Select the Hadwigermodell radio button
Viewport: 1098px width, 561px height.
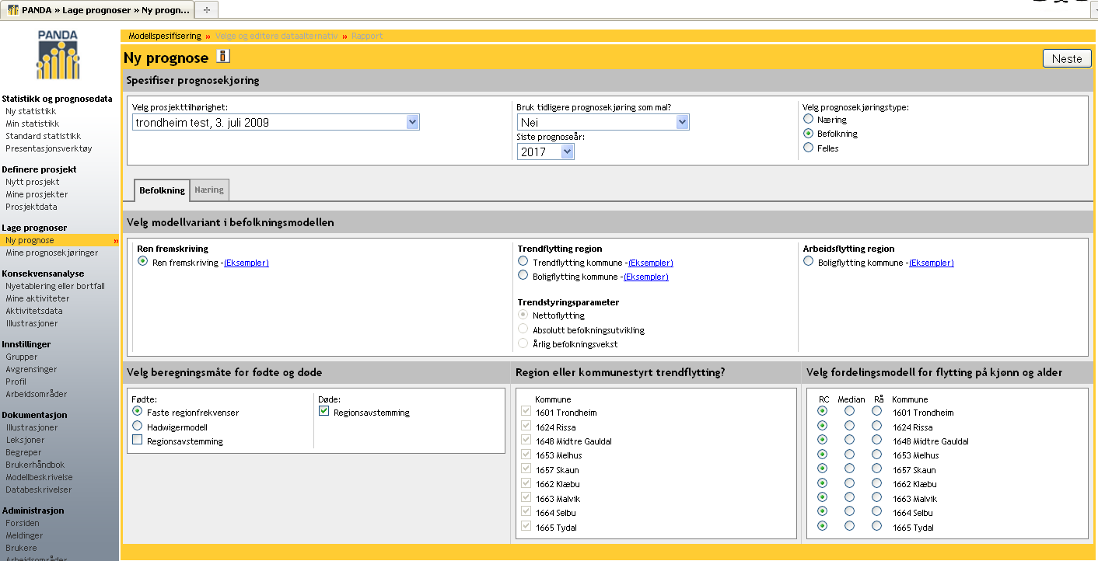coord(137,426)
